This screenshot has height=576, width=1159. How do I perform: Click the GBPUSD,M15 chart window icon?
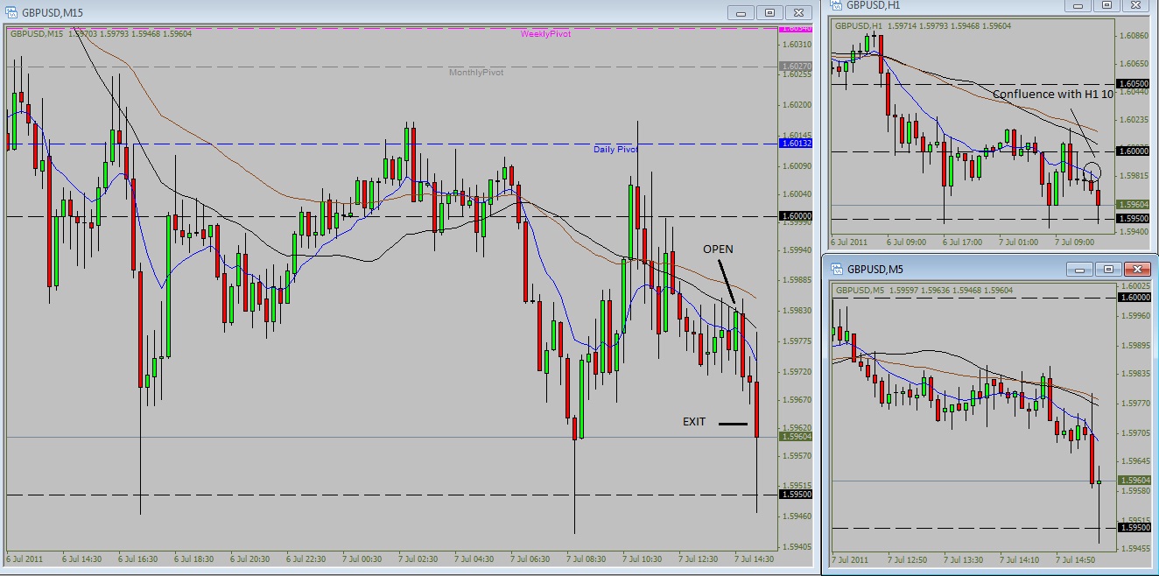point(11,12)
